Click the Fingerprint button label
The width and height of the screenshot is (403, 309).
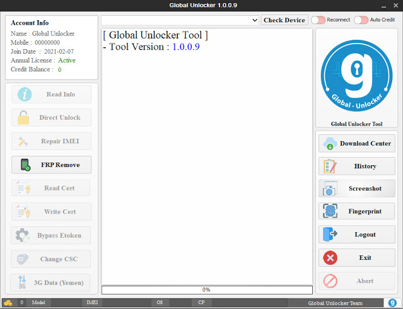pos(365,211)
